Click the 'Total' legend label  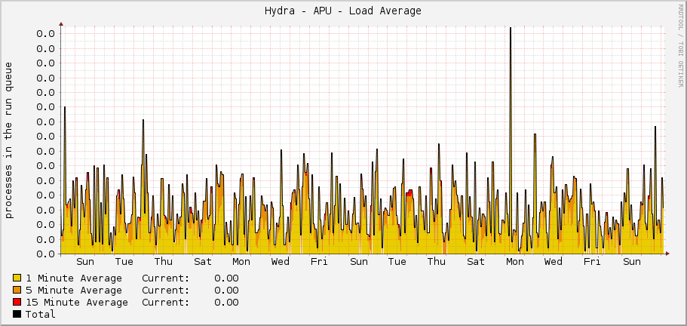tap(41, 314)
